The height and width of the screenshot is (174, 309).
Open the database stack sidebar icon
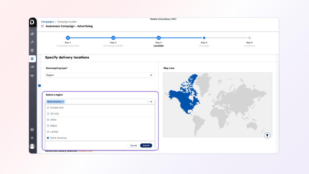pos(32,50)
